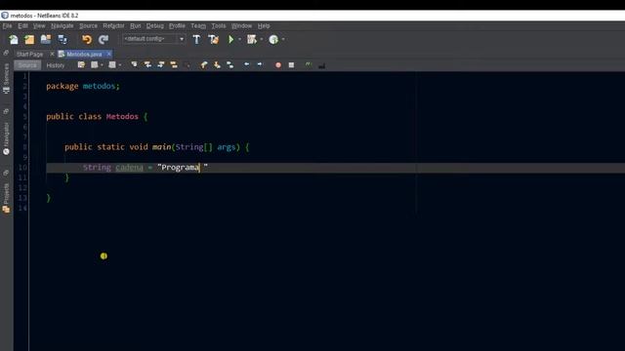Click the Save All toolbar icon
The image size is (625, 351).
pyautogui.click(x=62, y=39)
